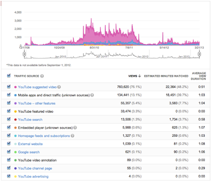The height and width of the screenshot is (181, 211).
Task: Open help icon beside Traffic Source header
Action: click(42, 76)
